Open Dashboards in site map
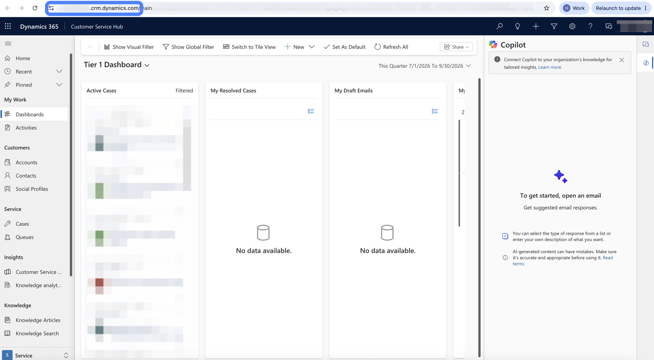This screenshot has height=360, width=654. click(x=34, y=114)
